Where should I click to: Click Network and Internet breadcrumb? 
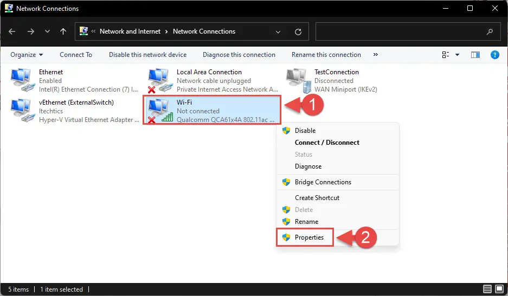[130, 31]
